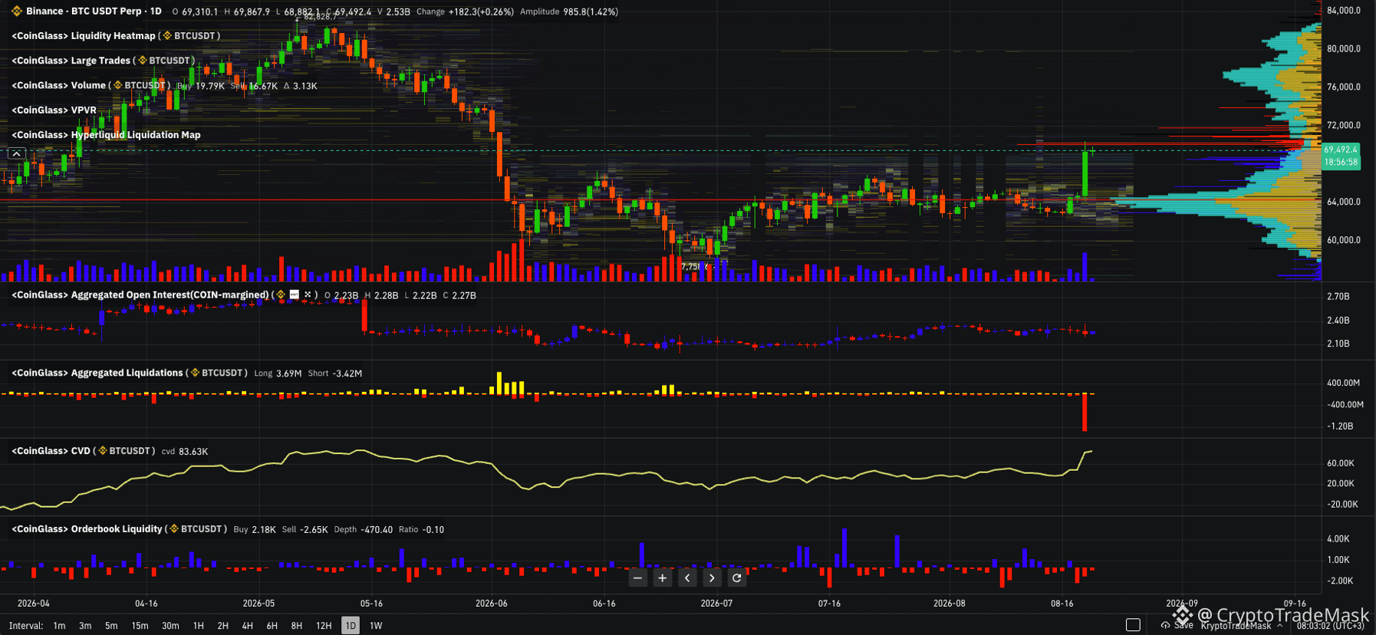This screenshot has height=635, width=1376.
Task: Open the Orderbook Liquidity indicator legend
Action: pyautogui.click(x=119, y=529)
